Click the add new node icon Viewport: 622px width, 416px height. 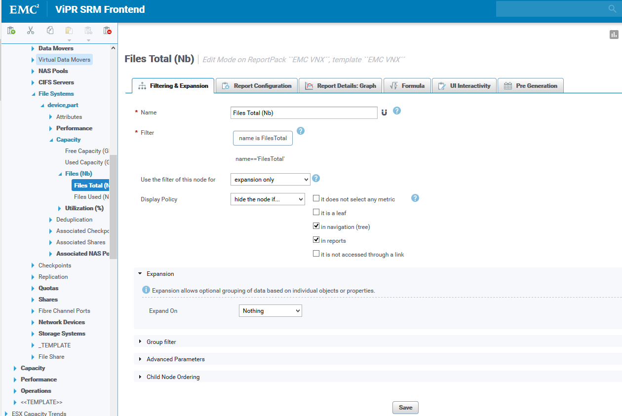(x=11, y=31)
